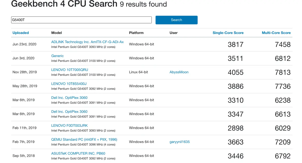Viewport: 302px width, 163px height.
Task: Focus the G5400T search input field
Action: point(81,20)
